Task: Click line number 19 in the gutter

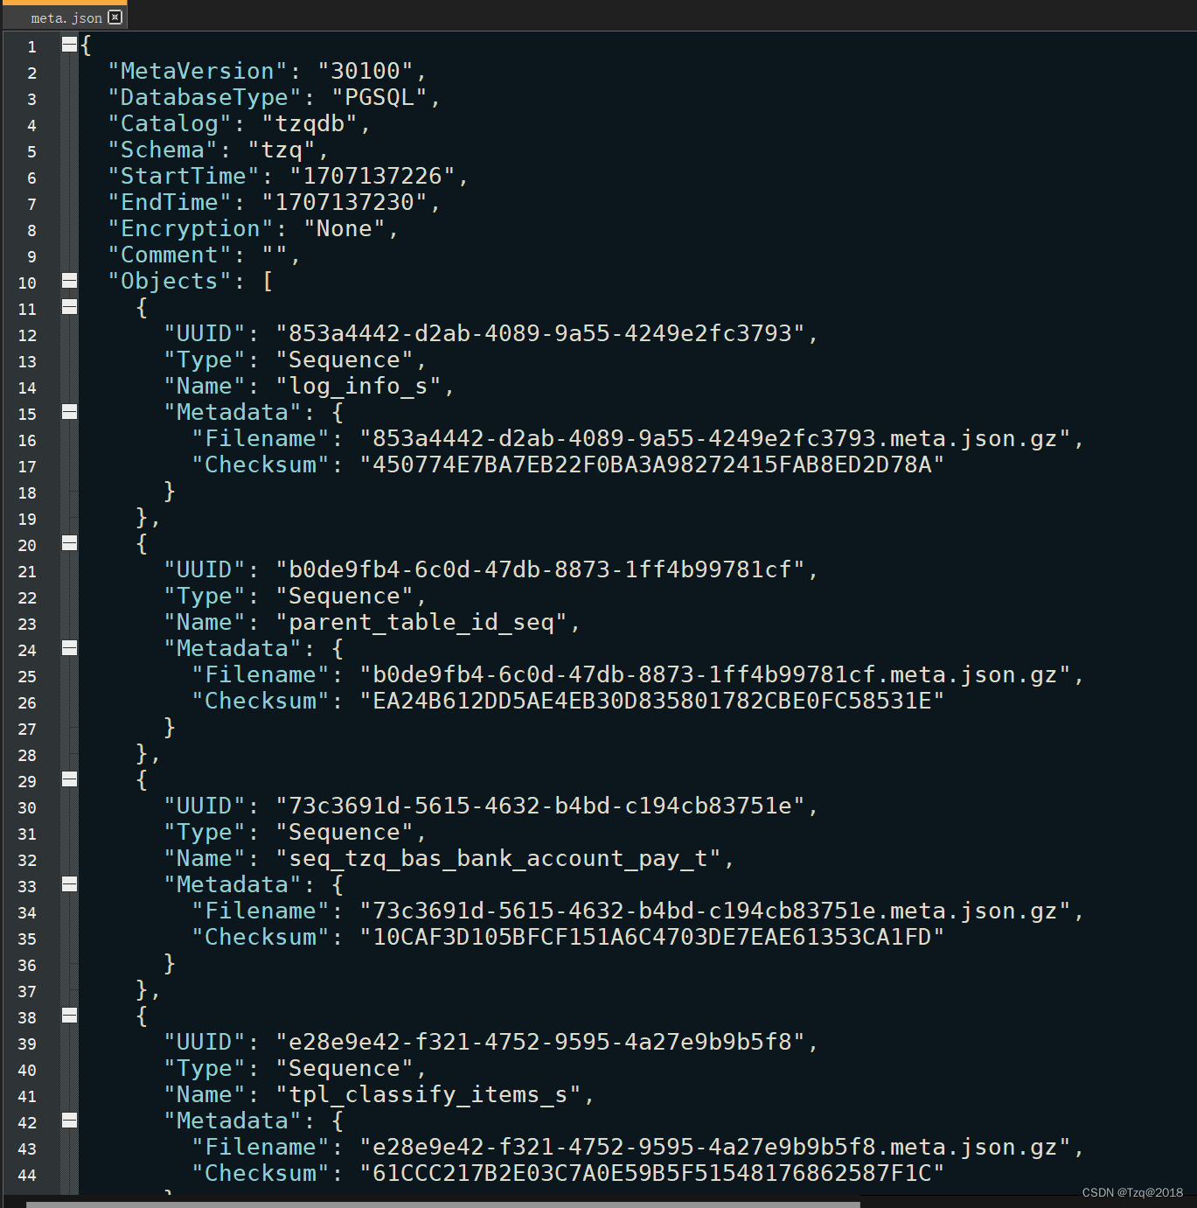Action: tap(27, 519)
